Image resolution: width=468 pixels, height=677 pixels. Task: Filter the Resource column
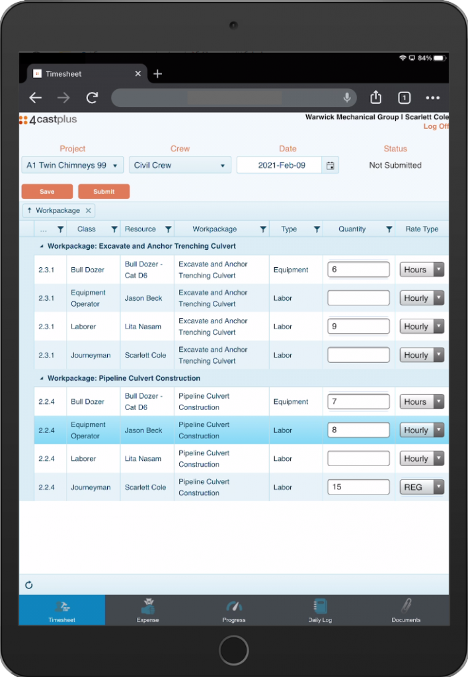169,229
